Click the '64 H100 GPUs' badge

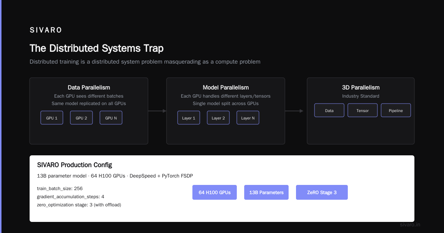215,192
